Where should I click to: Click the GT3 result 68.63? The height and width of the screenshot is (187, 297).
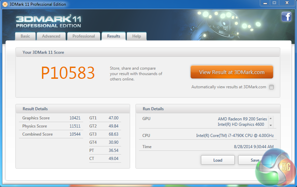click(x=113, y=134)
